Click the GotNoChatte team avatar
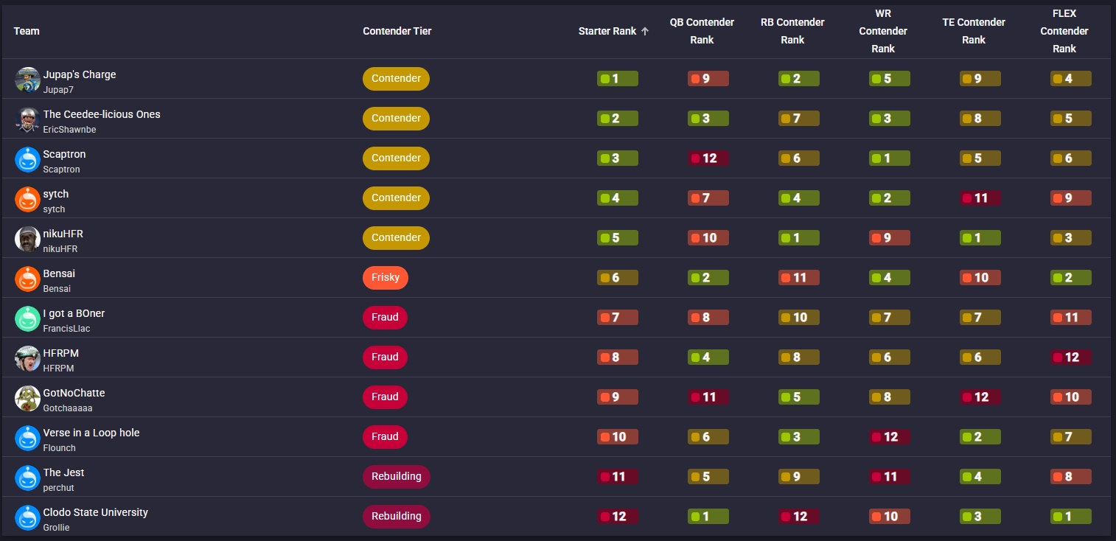 (x=28, y=398)
